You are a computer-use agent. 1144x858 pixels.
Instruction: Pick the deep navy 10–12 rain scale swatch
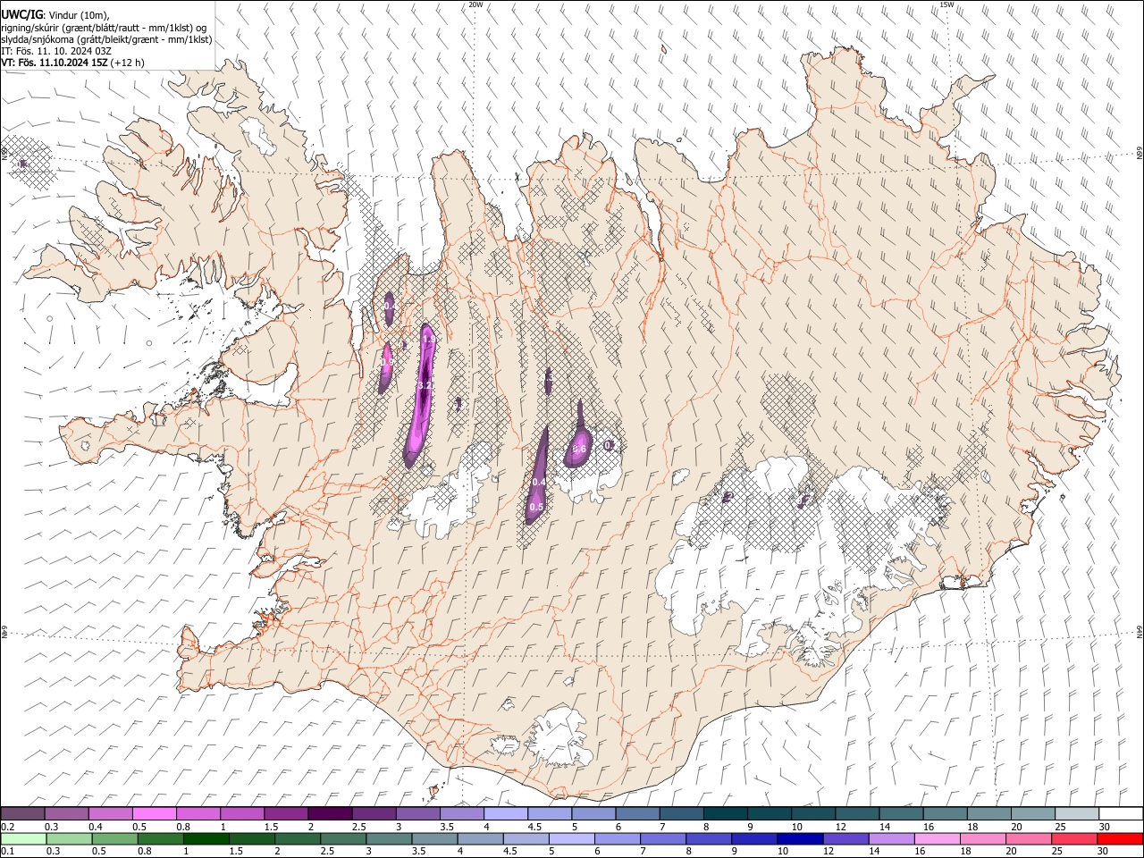(801, 838)
